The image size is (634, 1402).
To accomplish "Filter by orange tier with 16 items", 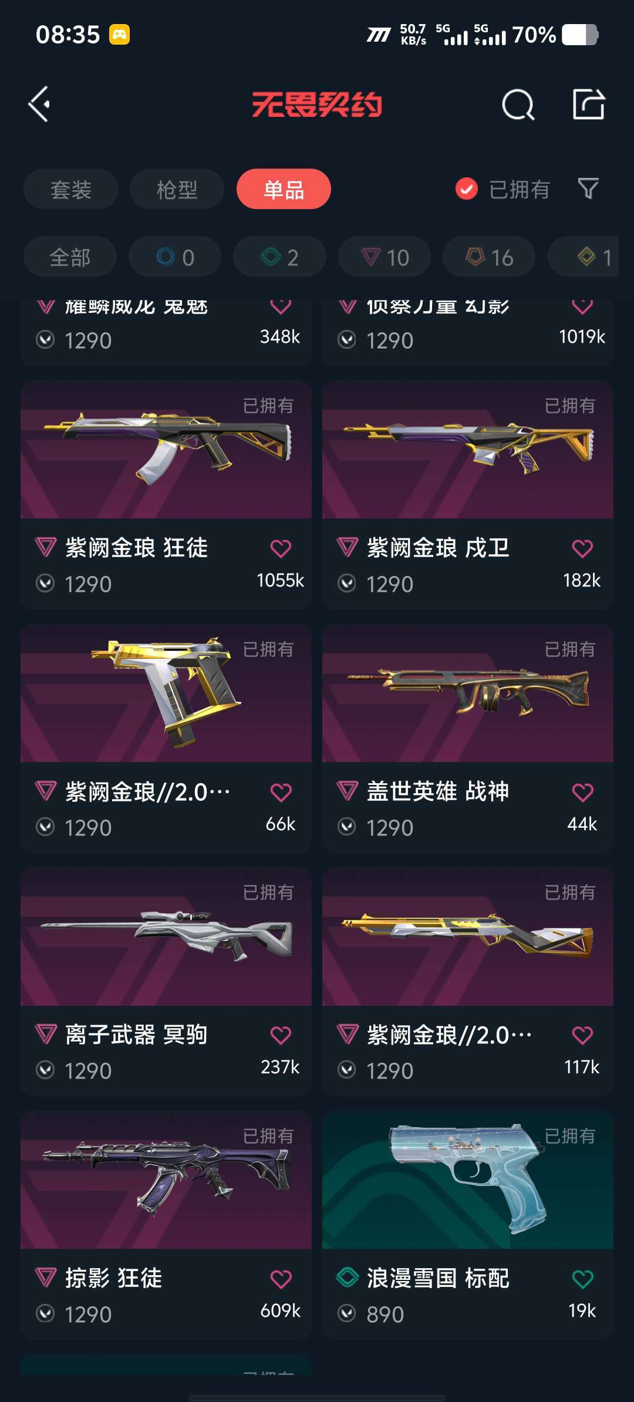I will [x=489, y=257].
